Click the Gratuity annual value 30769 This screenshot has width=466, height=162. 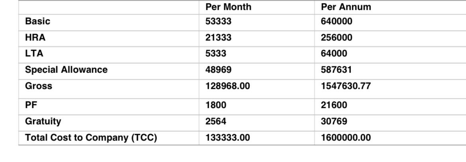point(334,121)
